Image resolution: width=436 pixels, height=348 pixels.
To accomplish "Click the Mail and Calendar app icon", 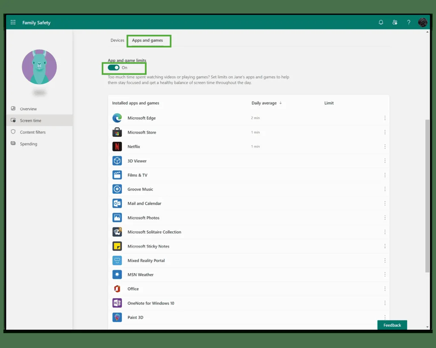I will (x=117, y=204).
